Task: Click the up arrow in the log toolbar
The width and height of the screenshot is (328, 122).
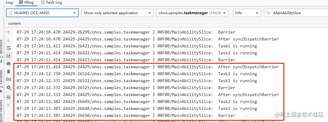Action: coord(8,32)
